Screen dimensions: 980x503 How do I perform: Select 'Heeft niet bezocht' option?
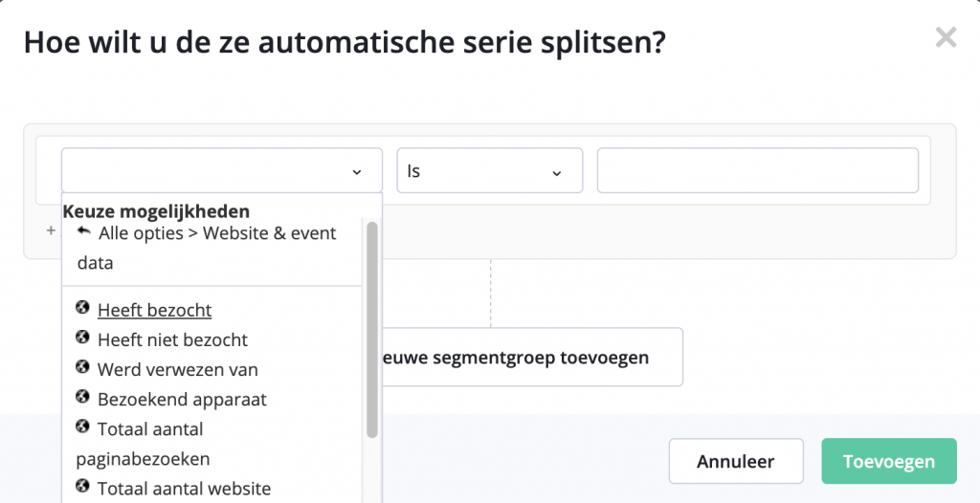[172, 339]
